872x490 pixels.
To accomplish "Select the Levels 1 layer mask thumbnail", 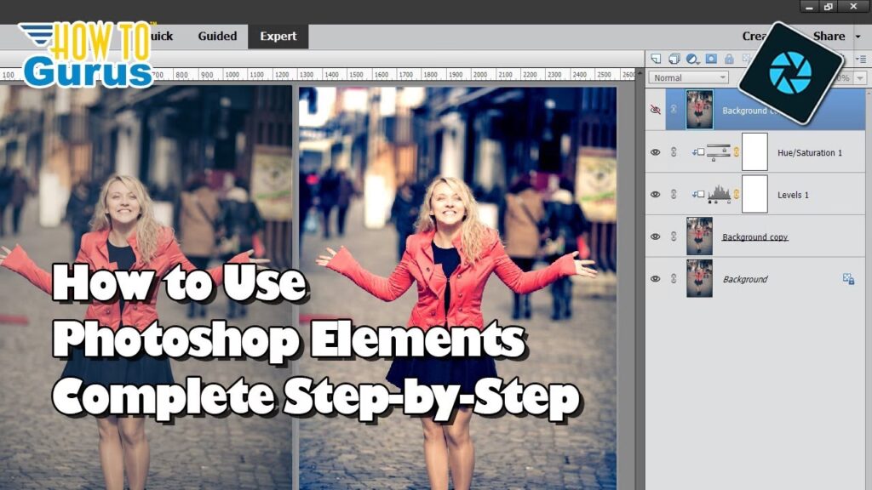I will pos(754,194).
